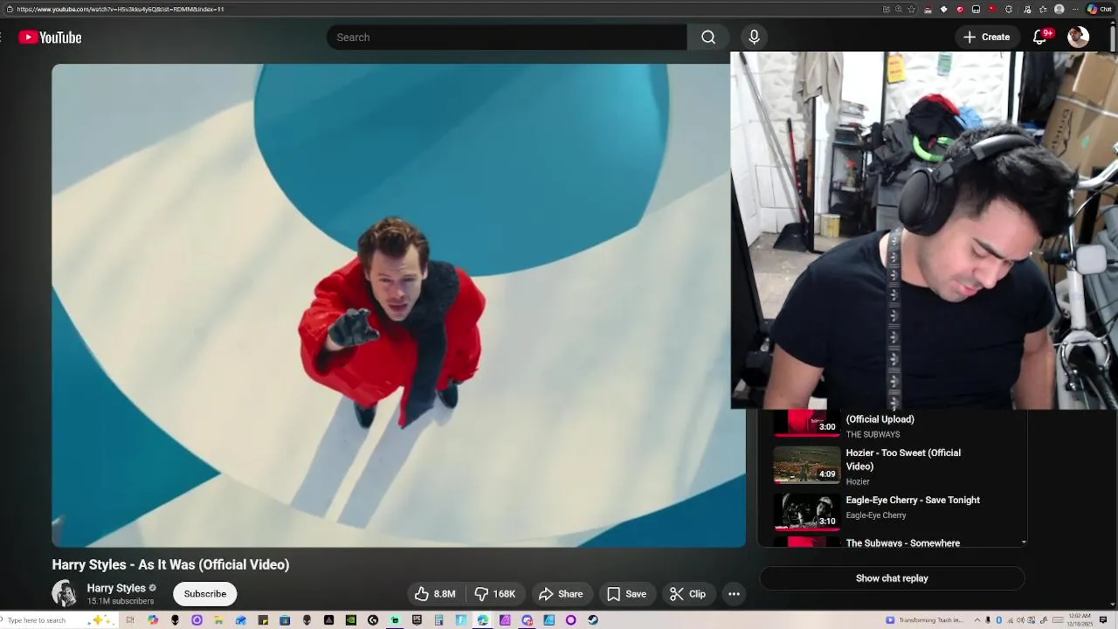The image size is (1118, 629).
Task: Launch Steam from the taskbar
Action: (593, 620)
